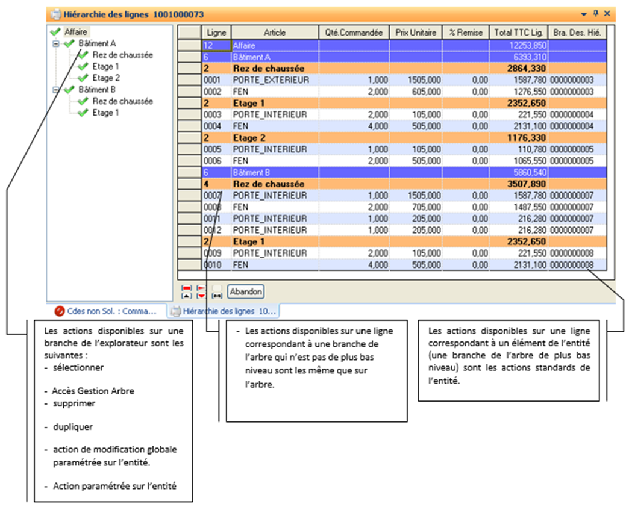Image resolution: width=629 pixels, height=507 pixels.
Task: Click the red left-arrow navigation icon
Action: pos(201,288)
